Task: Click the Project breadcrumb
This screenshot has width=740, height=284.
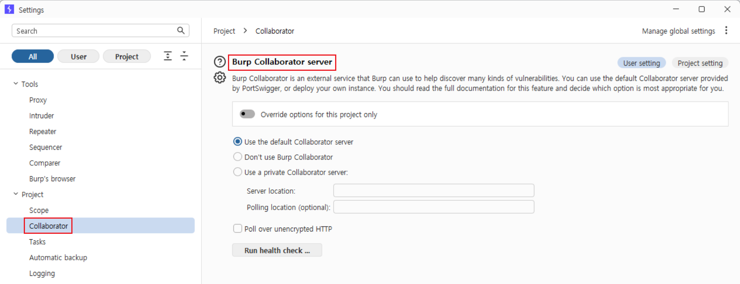Action: (x=224, y=31)
